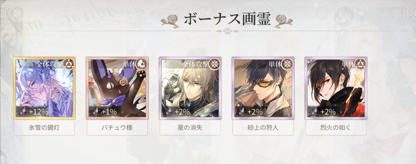Click the element icon on バチュウ様 card
Image resolution: width=416 pixels, height=164 pixels.
[x=142, y=64]
